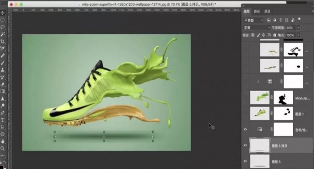Select the Hand tool
The height and width of the screenshot is (169, 314).
point(3,141)
